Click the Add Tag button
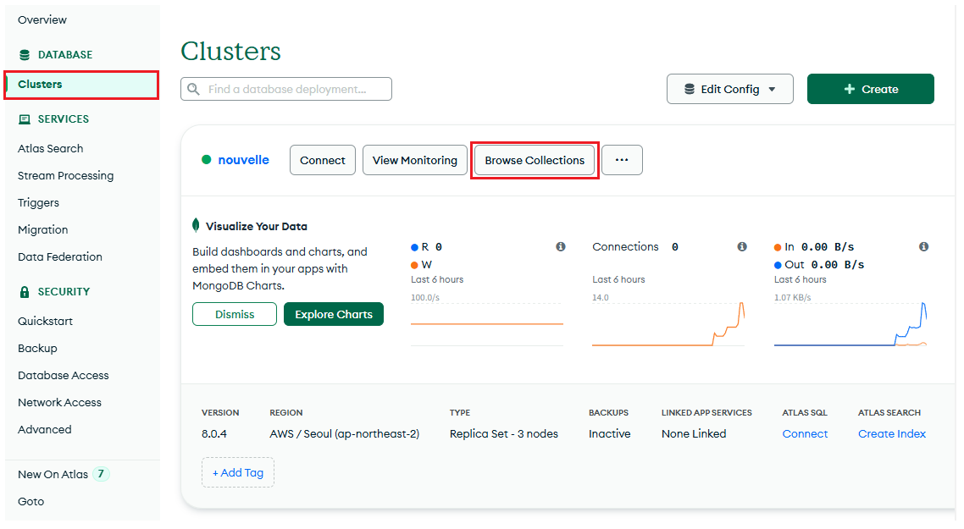The height and width of the screenshot is (529, 964). click(x=238, y=472)
